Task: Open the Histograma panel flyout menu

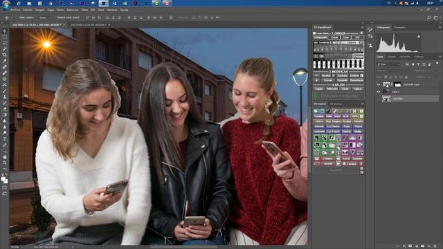Action: [x=440, y=28]
